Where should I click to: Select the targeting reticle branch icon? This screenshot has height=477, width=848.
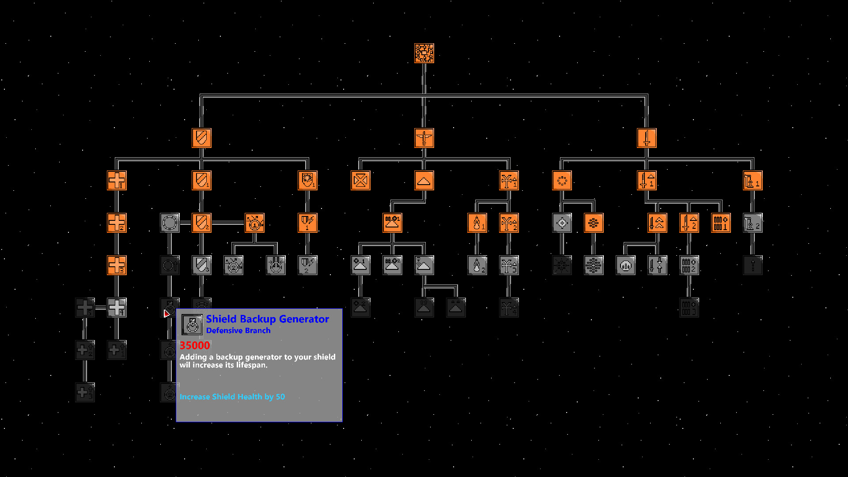pyautogui.click(x=561, y=223)
